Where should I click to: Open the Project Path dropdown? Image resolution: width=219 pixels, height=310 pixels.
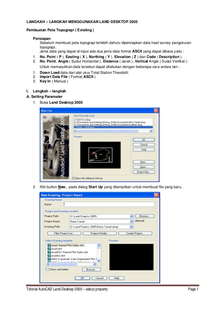coord(131,216)
